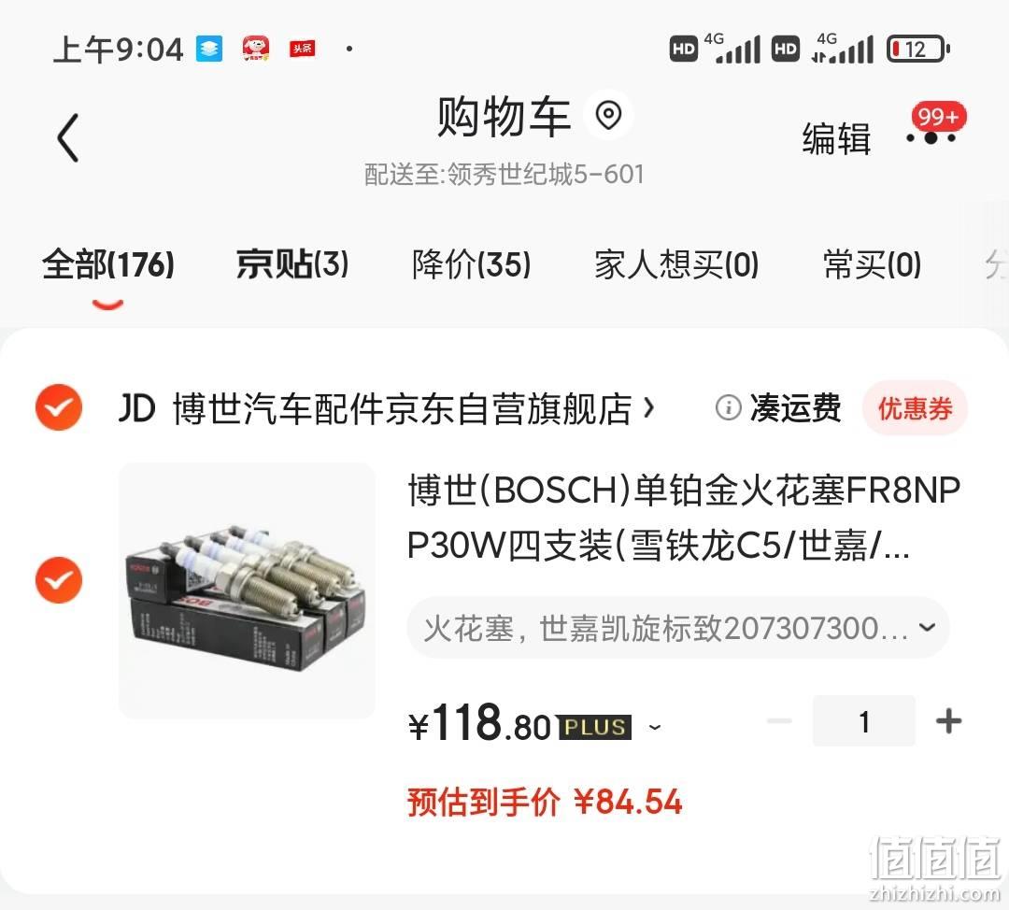Uncheck the 博世 store select-all checkbox
This screenshot has width=1009, height=910.
[x=59, y=407]
